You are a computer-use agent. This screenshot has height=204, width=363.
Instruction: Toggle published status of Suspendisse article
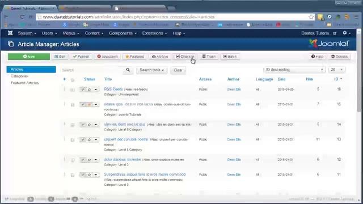point(83,175)
